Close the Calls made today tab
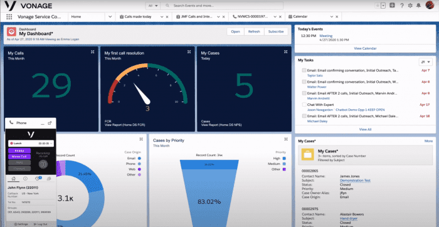 pyautogui.click(x=167, y=17)
